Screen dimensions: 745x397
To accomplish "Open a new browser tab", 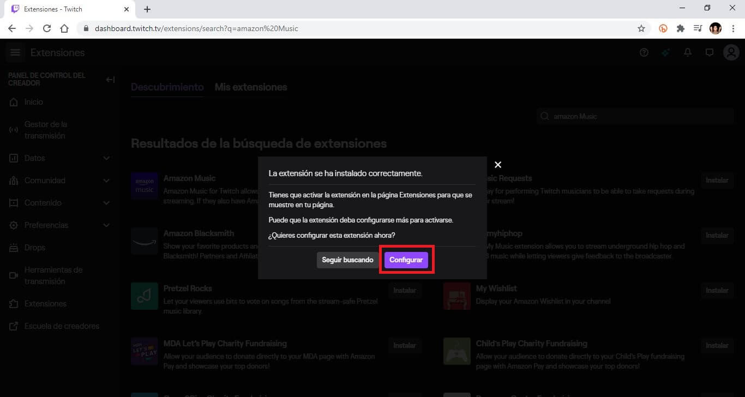I will [147, 9].
